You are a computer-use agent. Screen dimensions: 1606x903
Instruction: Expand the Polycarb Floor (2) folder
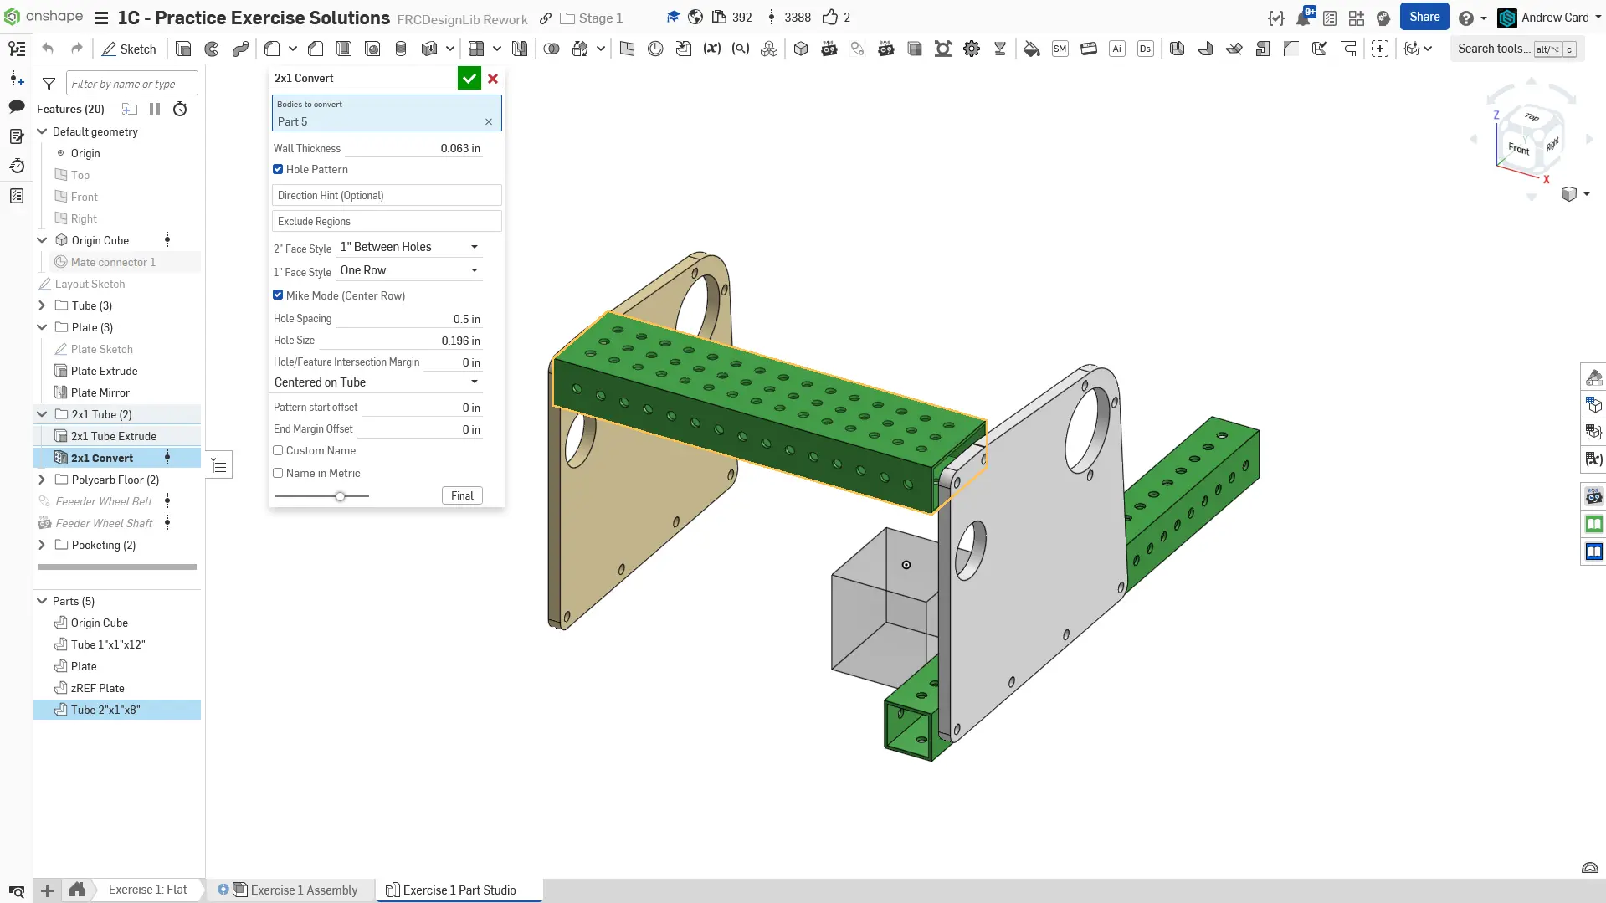click(x=42, y=480)
